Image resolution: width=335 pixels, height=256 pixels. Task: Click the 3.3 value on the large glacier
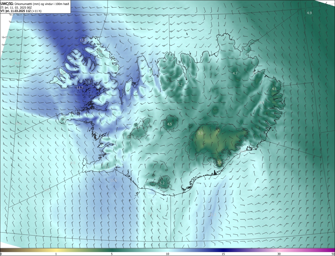(200, 133)
